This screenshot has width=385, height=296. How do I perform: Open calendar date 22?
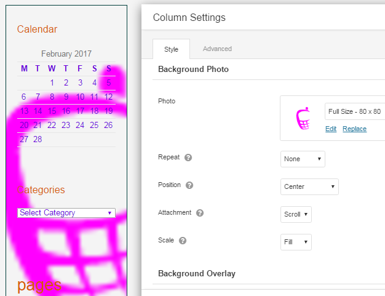coord(52,126)
